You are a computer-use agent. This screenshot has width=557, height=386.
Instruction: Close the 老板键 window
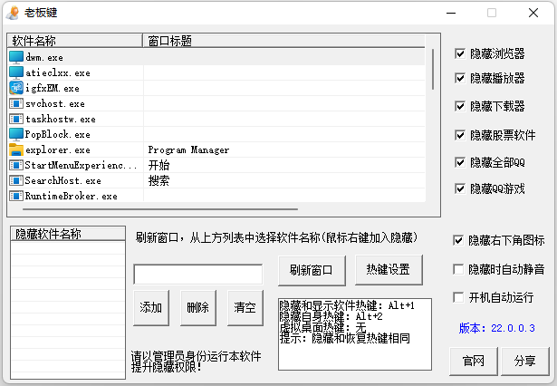[533, 14]
